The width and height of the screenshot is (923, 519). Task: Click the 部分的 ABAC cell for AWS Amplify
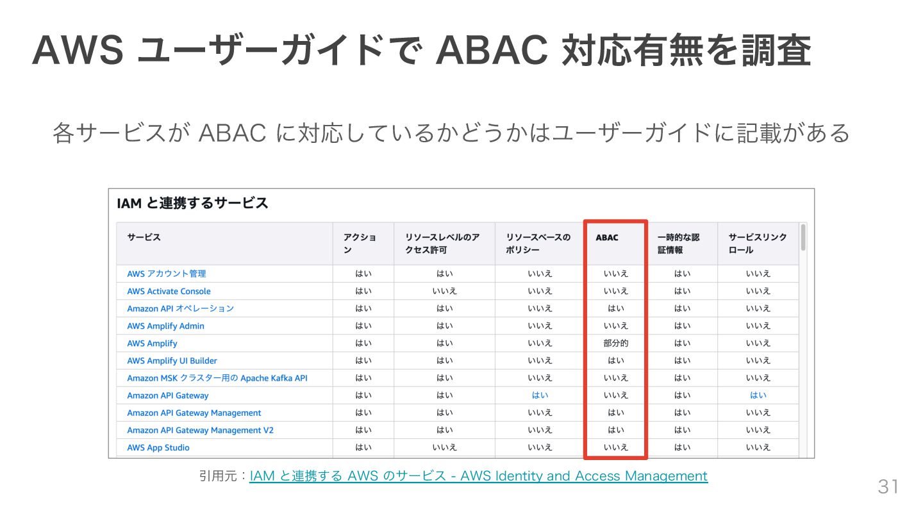pos(616,343)
